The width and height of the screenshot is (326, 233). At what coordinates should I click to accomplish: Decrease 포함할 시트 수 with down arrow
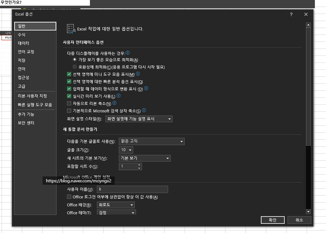[139, 168]
